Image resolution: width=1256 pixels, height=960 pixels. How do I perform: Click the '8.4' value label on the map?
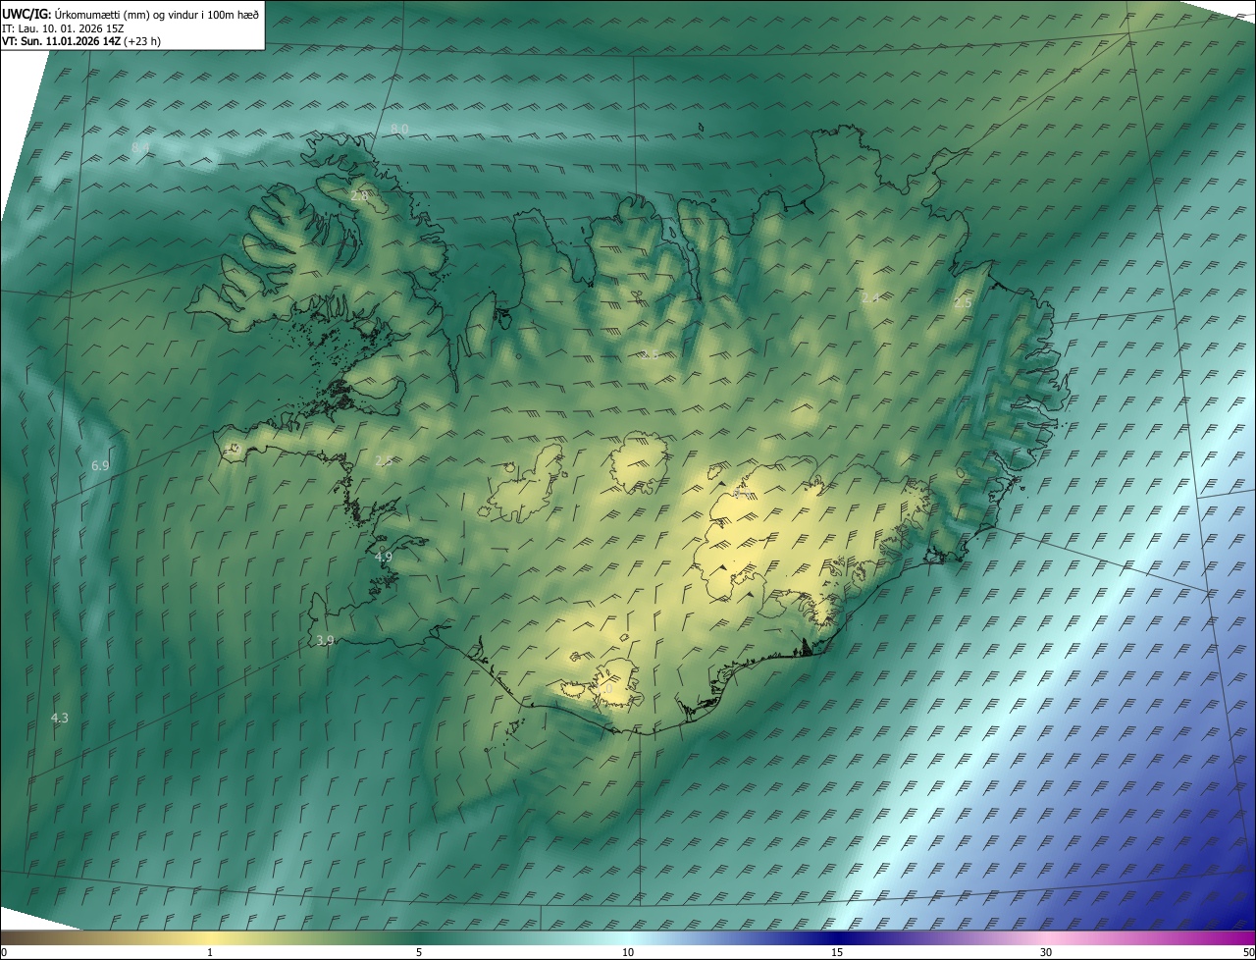[140, 148]
